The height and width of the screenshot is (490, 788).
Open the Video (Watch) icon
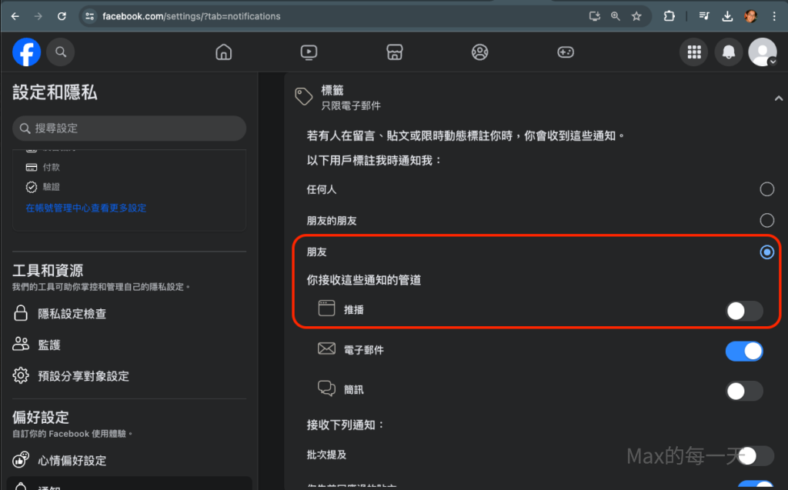309,52
